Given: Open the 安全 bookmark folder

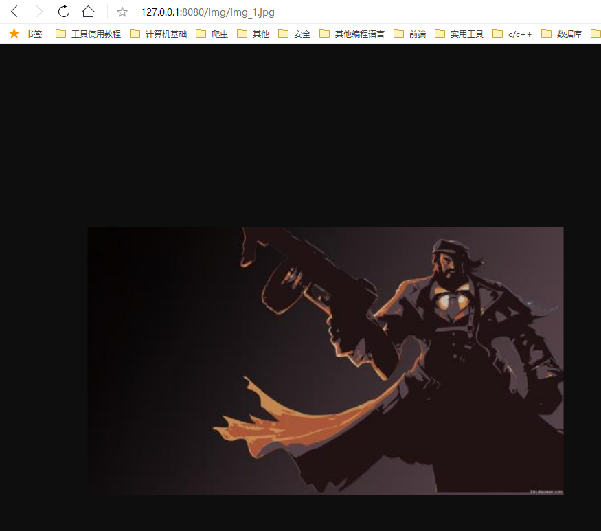Looking at the screenshot, I should click(x=295, y=34).
